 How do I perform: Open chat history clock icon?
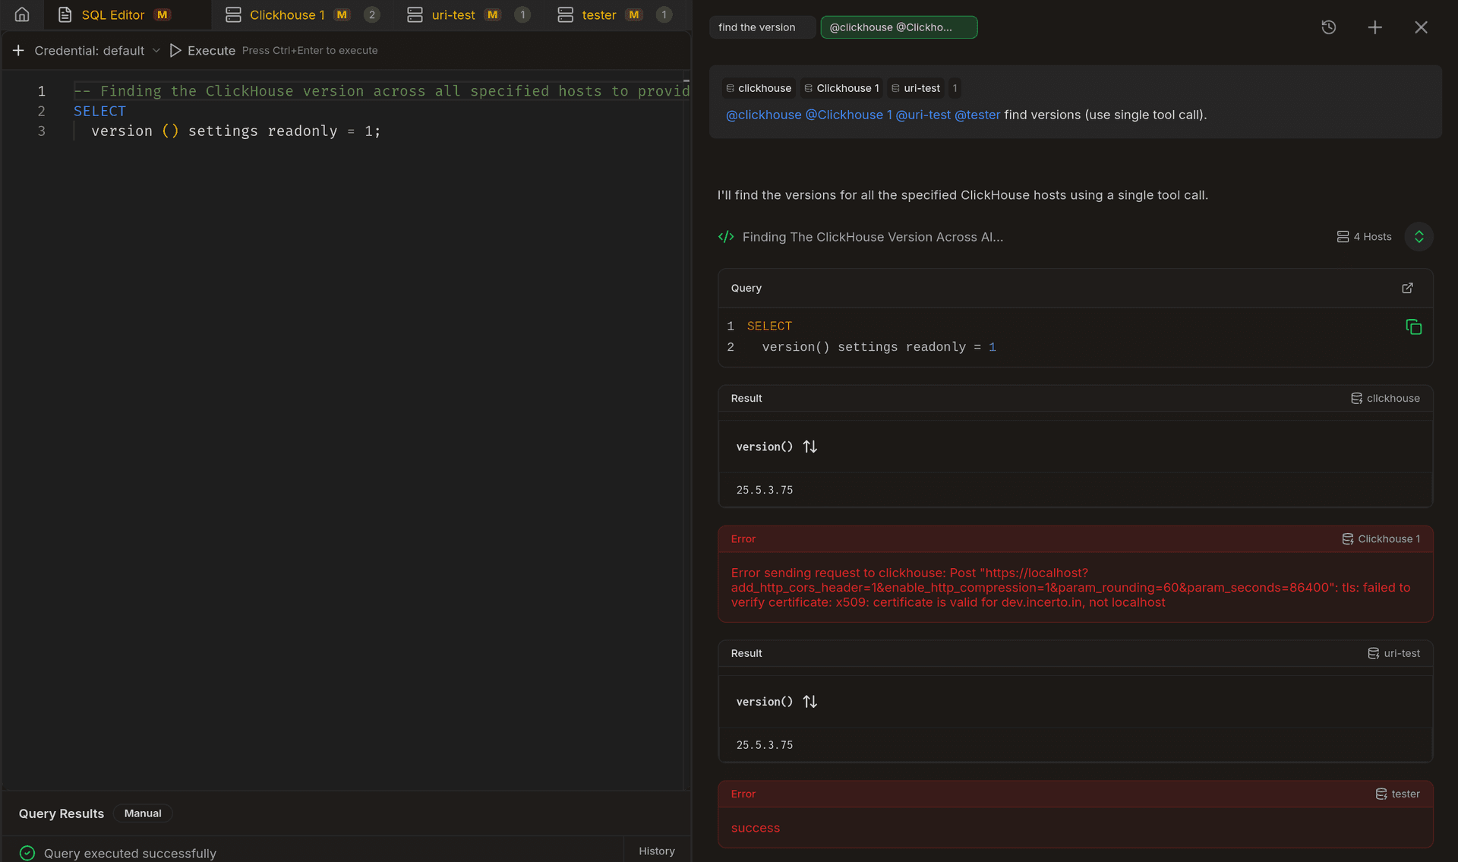pyautogui.click(x=1328, y=27)
